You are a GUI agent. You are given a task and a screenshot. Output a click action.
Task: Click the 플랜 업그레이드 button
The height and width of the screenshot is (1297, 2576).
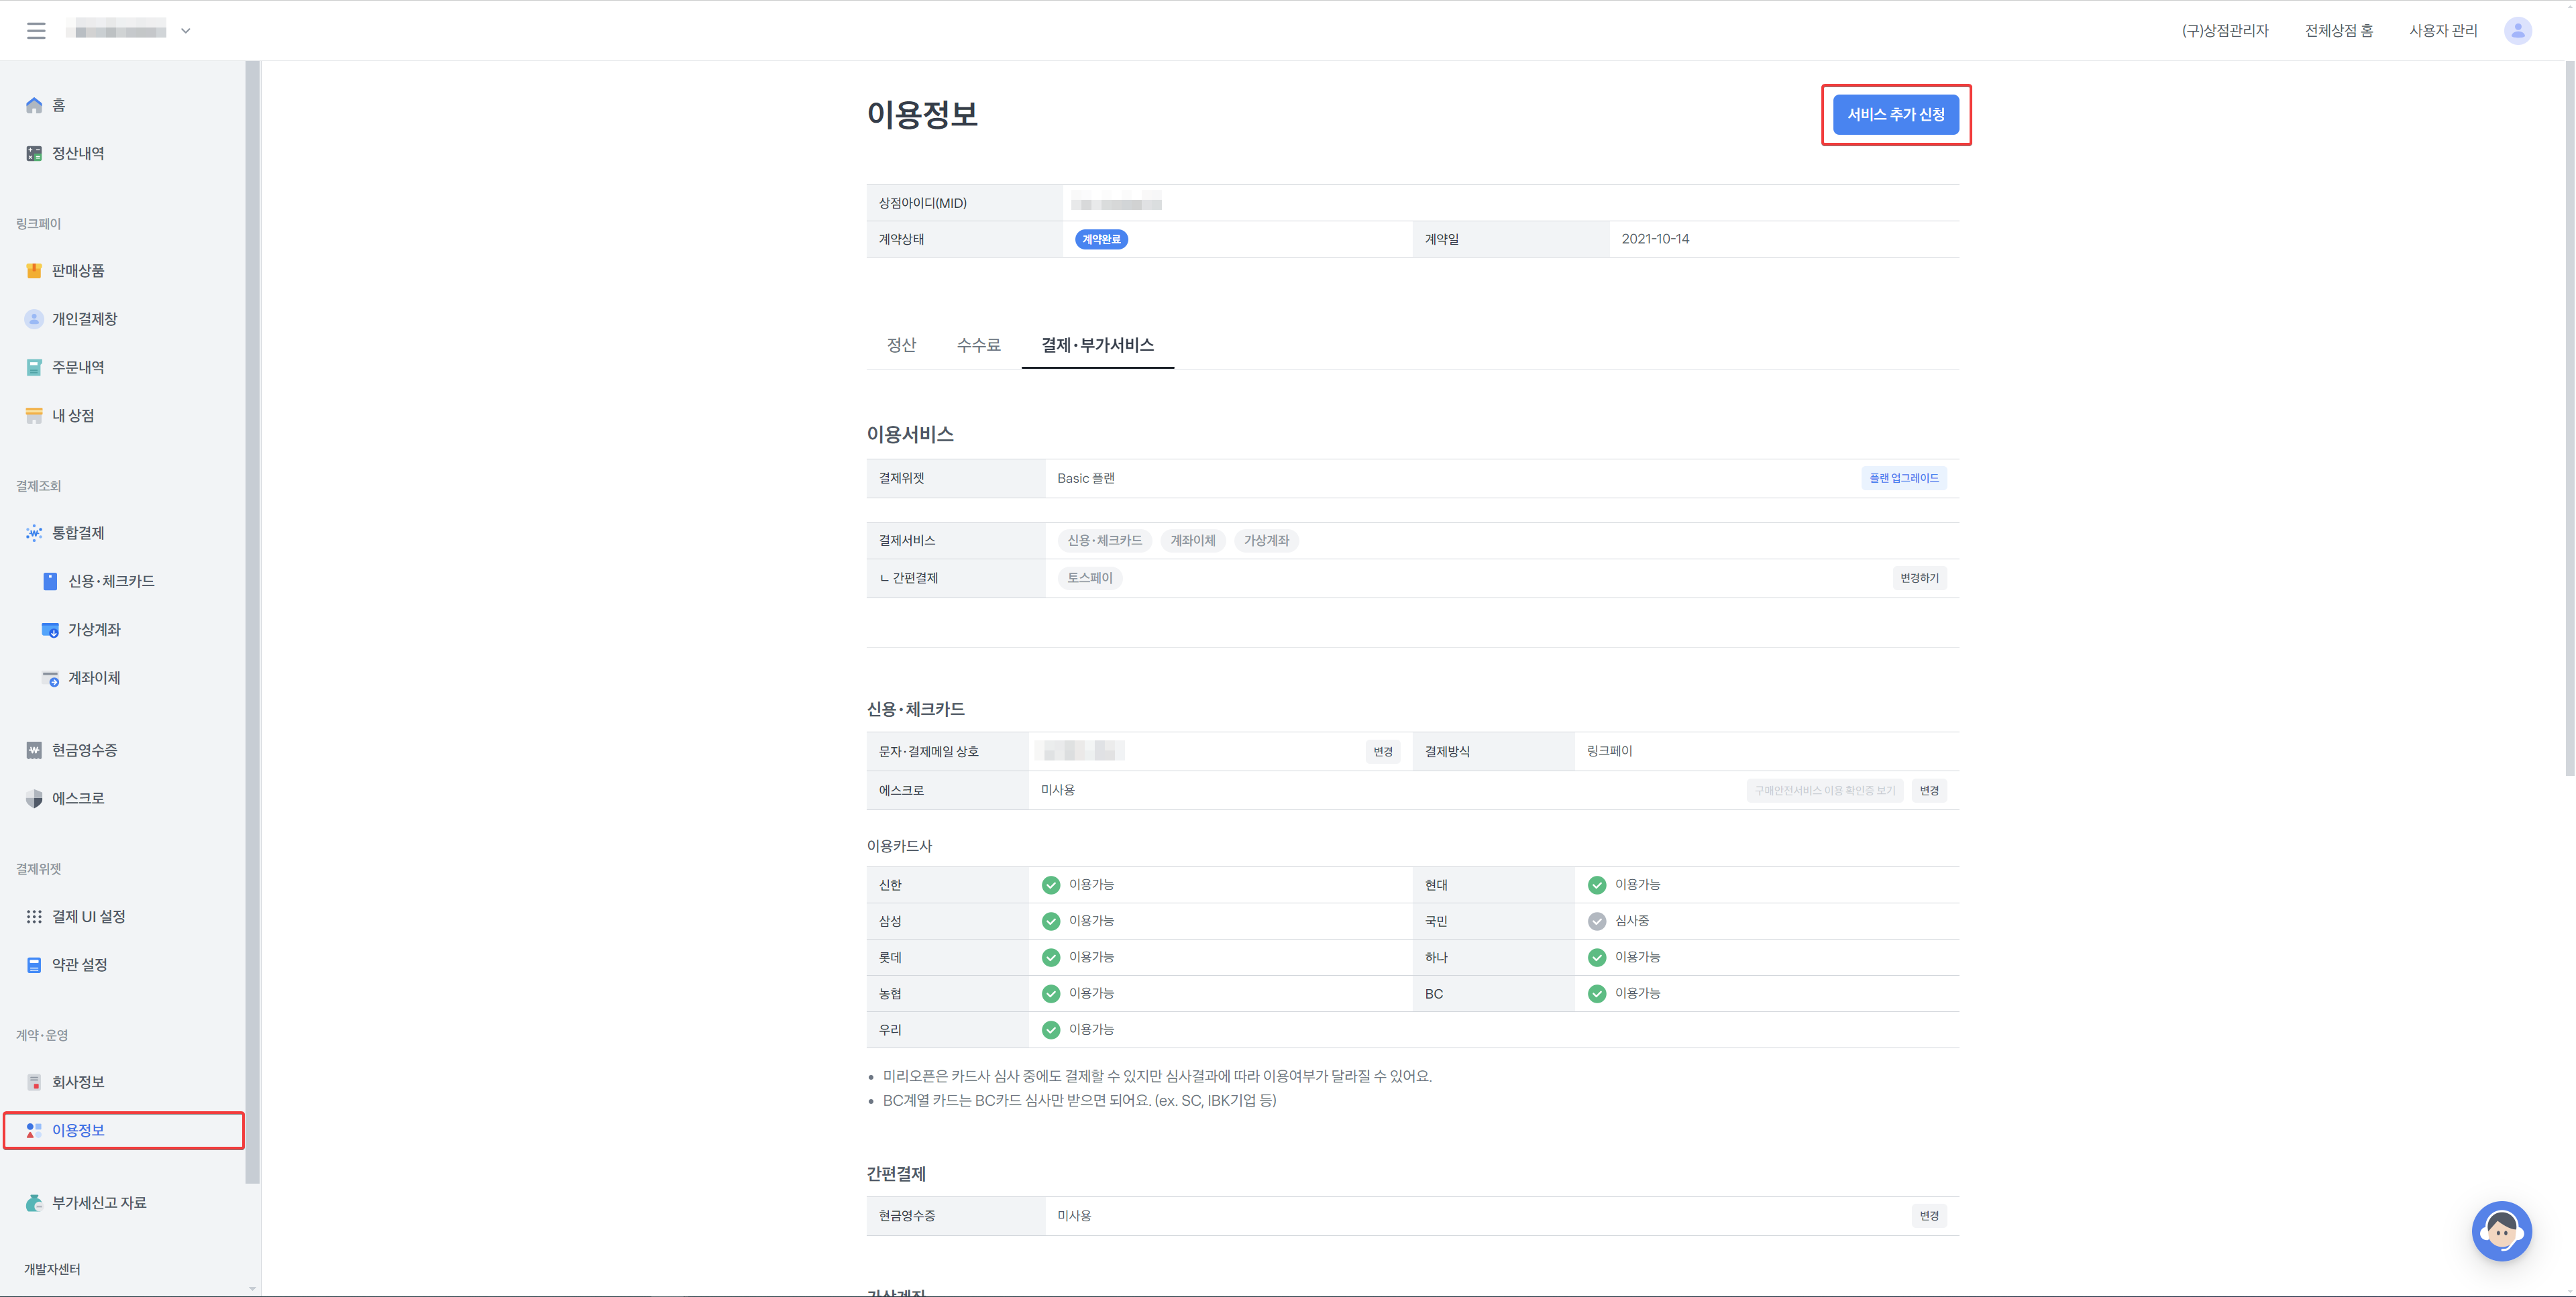(1903, 478)
